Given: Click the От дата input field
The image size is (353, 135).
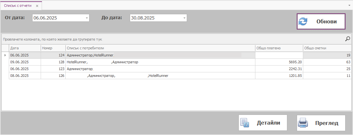Looking at the screenshot, I should click(59, 18).
